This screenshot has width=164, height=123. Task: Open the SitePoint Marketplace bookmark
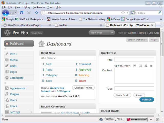(x=30, y=19)
